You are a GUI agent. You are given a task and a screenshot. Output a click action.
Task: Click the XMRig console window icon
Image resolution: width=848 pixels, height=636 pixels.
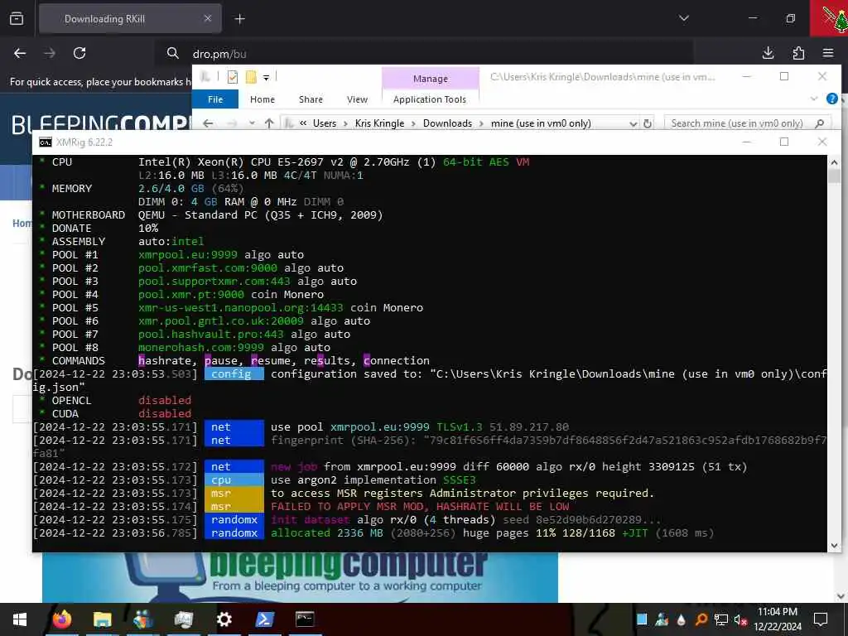coord(46,142)
